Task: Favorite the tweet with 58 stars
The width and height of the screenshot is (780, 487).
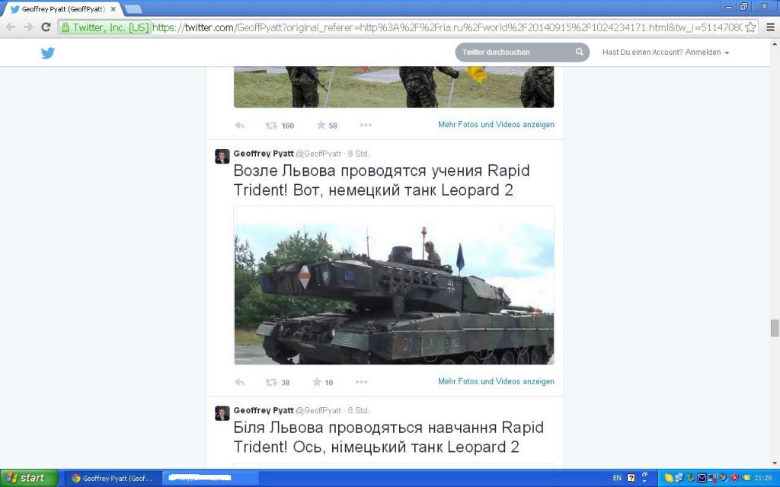Action: click(x=321, y=125)
